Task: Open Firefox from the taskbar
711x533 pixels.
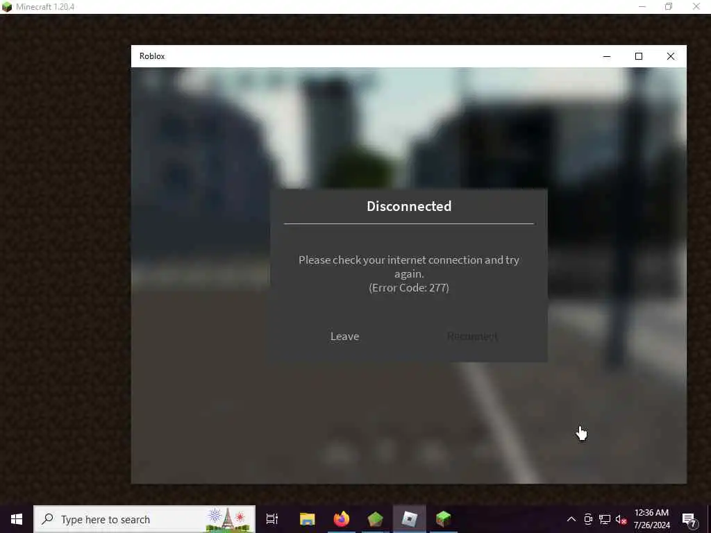Action: tap(342, 519)
